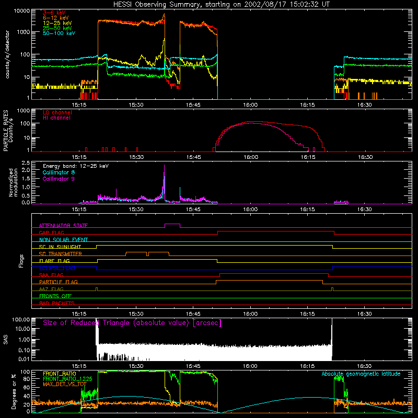
Task: Select the Collimator 8 legend label
Action: (x=59, y=172)
